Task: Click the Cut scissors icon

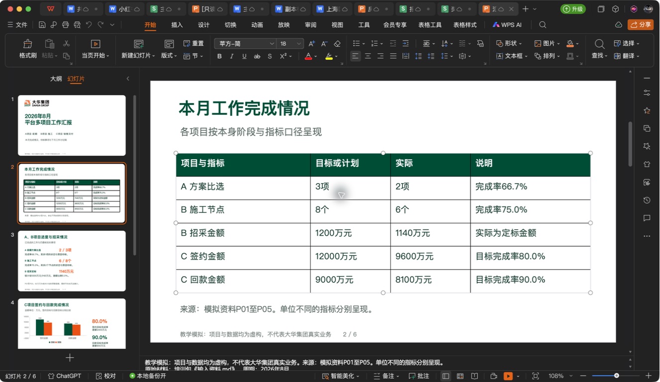Action: click(x=66, y=43)
